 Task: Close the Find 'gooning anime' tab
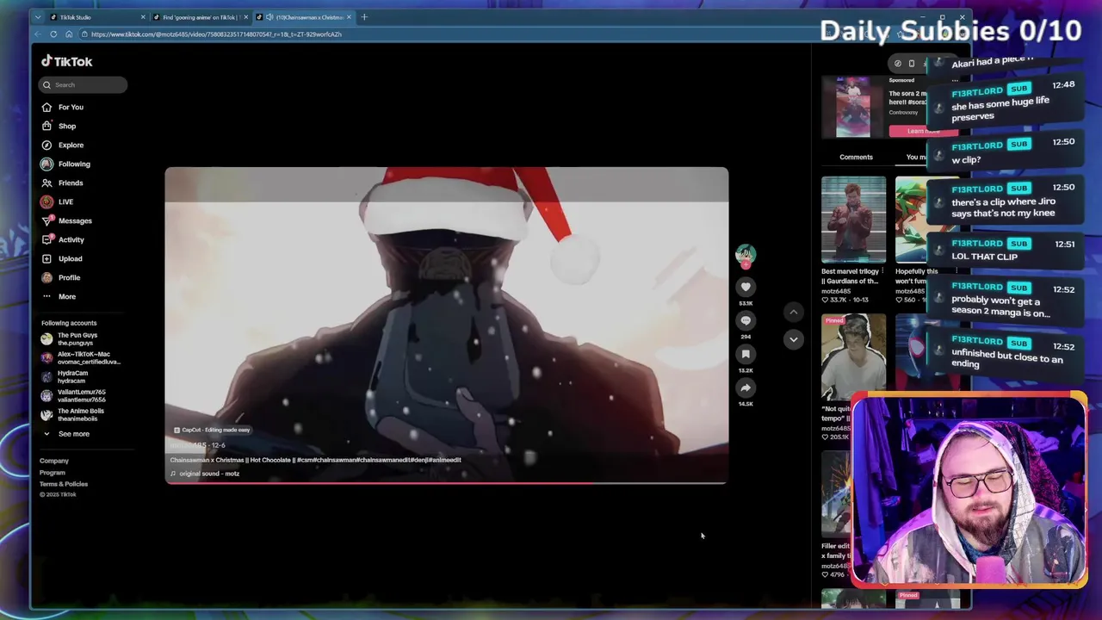[x=245, y=17]
